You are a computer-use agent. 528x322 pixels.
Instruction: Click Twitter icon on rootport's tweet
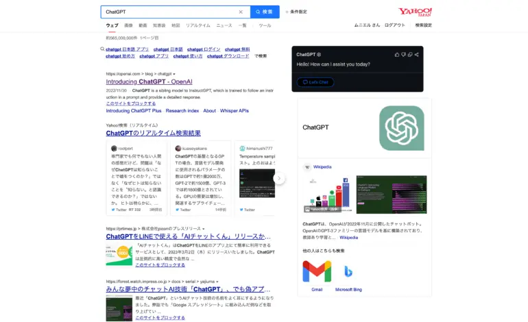pyautogui.click(x=113, y=210)
